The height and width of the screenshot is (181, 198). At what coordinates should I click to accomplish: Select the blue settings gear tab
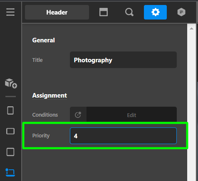coord(155,12)
